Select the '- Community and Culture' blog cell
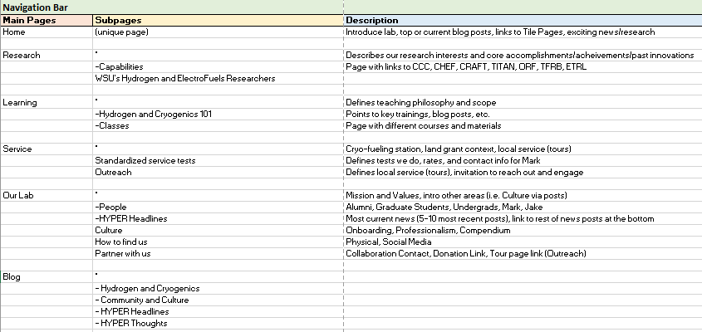Viewport: 702px width, 332px height. point(142,300)
